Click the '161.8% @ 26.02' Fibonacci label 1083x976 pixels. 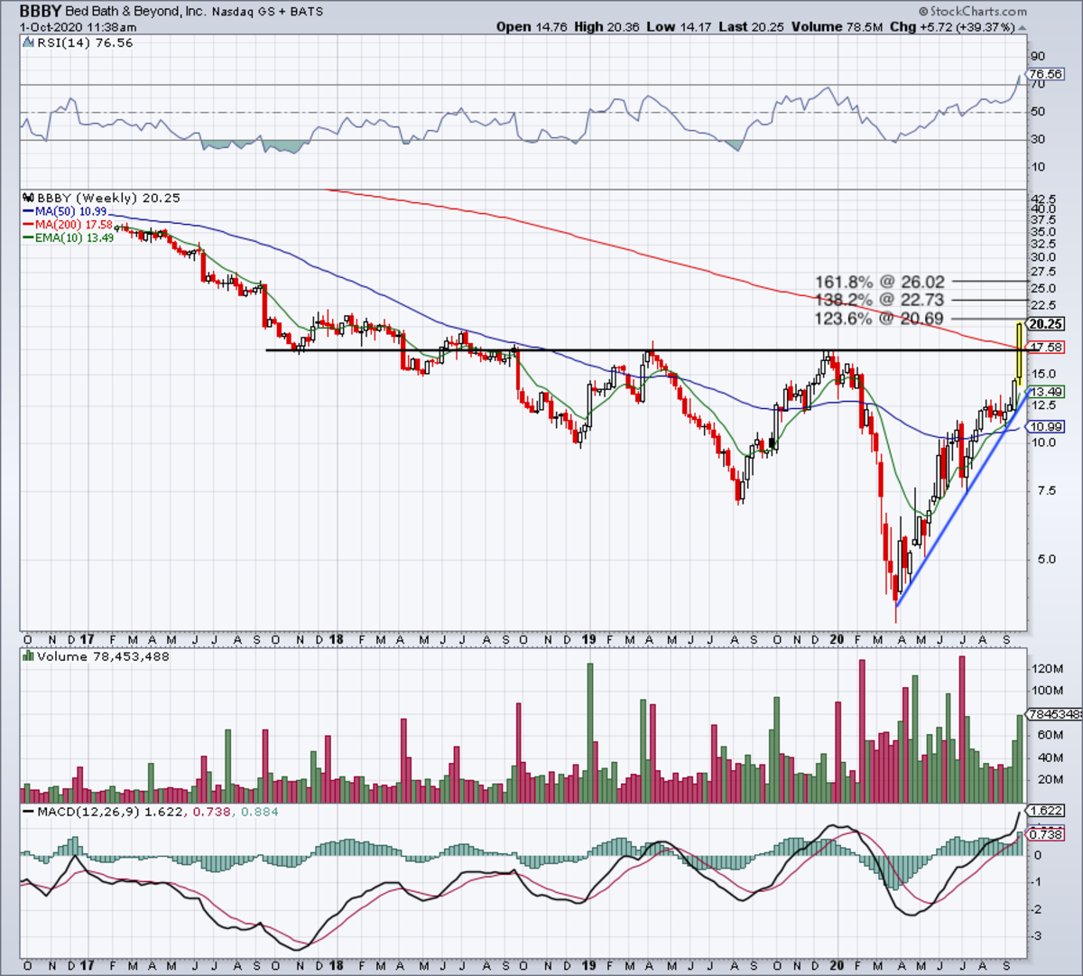(880, 282)
